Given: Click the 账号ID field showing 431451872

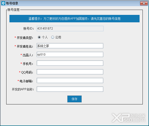Looking at the screenshot, I should click(70, 28).
